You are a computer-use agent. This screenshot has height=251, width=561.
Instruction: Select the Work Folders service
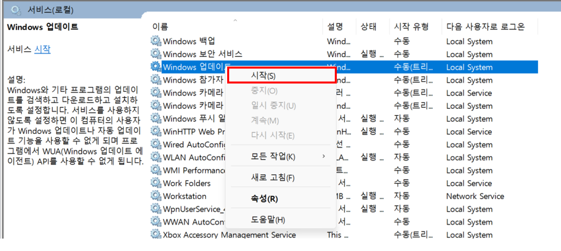click(x=187, y=183)
